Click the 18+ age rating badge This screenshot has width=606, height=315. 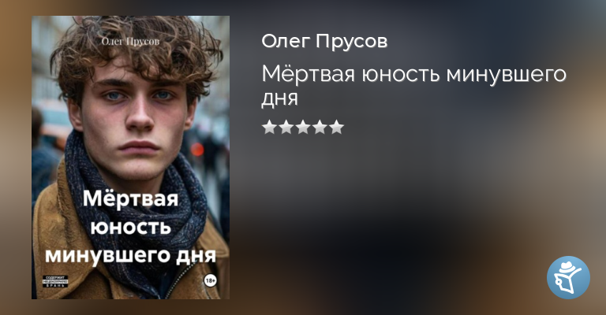(x=210, y=281)
